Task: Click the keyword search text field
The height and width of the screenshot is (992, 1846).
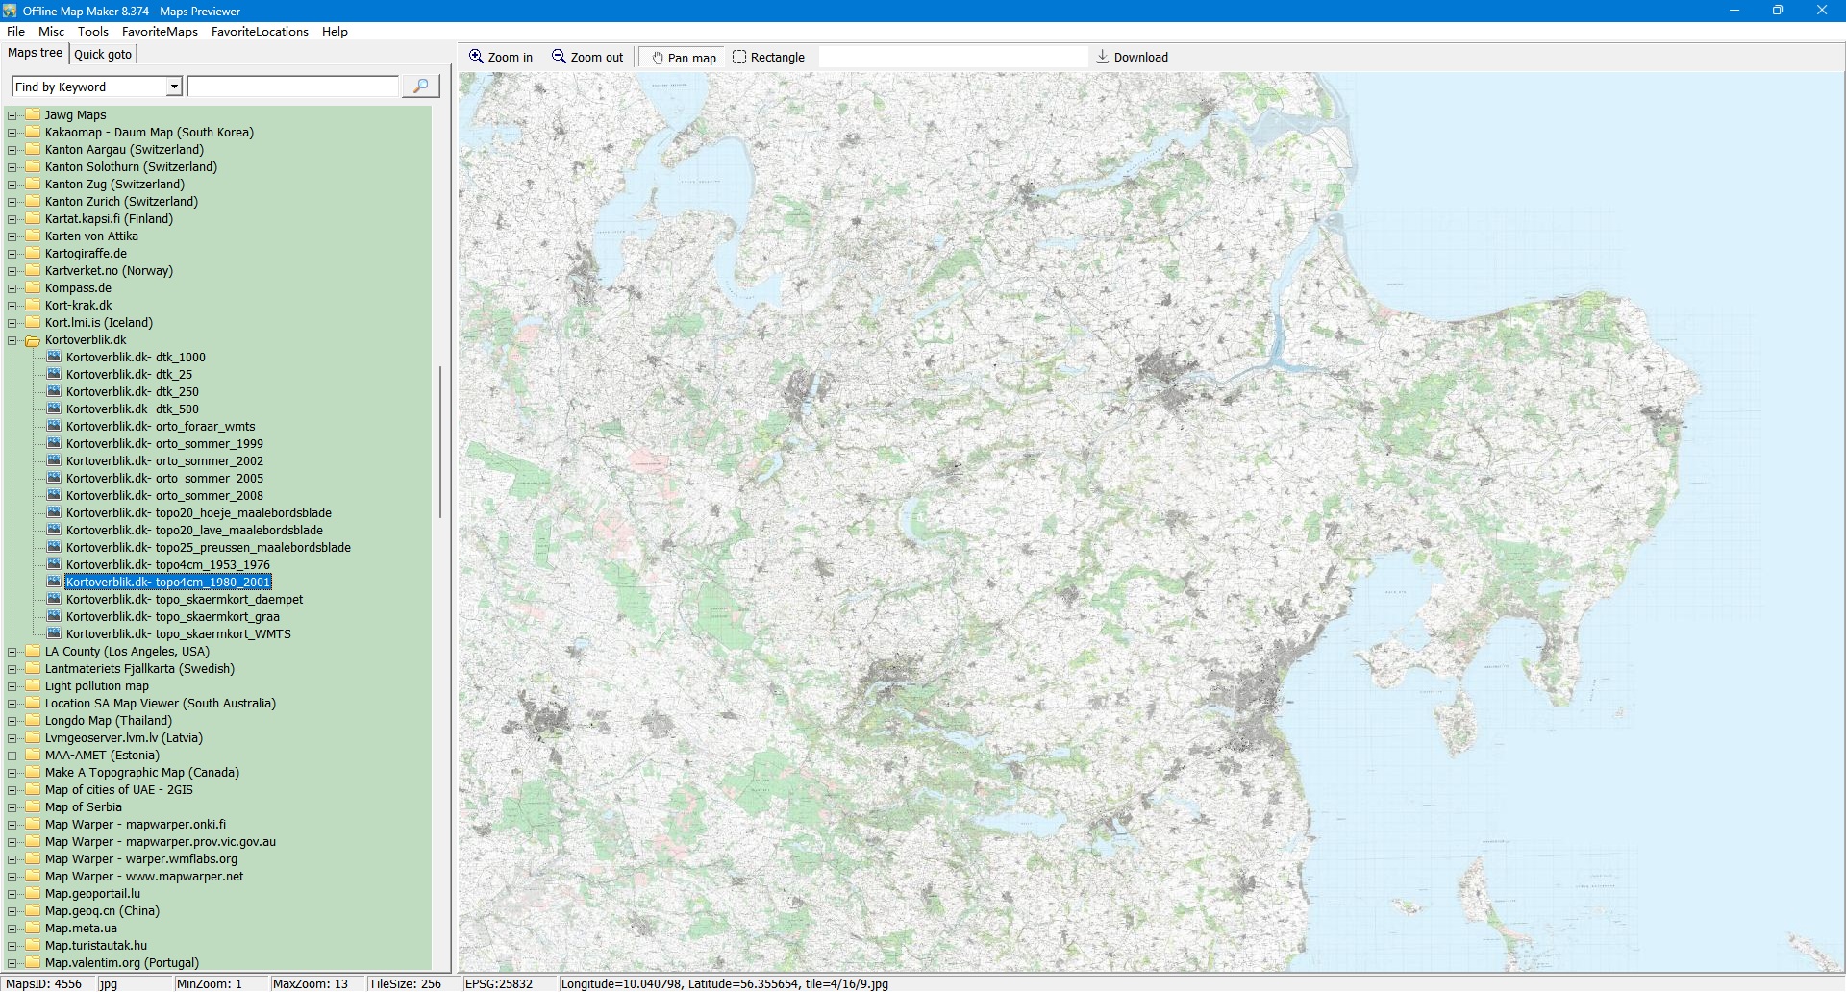Action: click(293, 87)
